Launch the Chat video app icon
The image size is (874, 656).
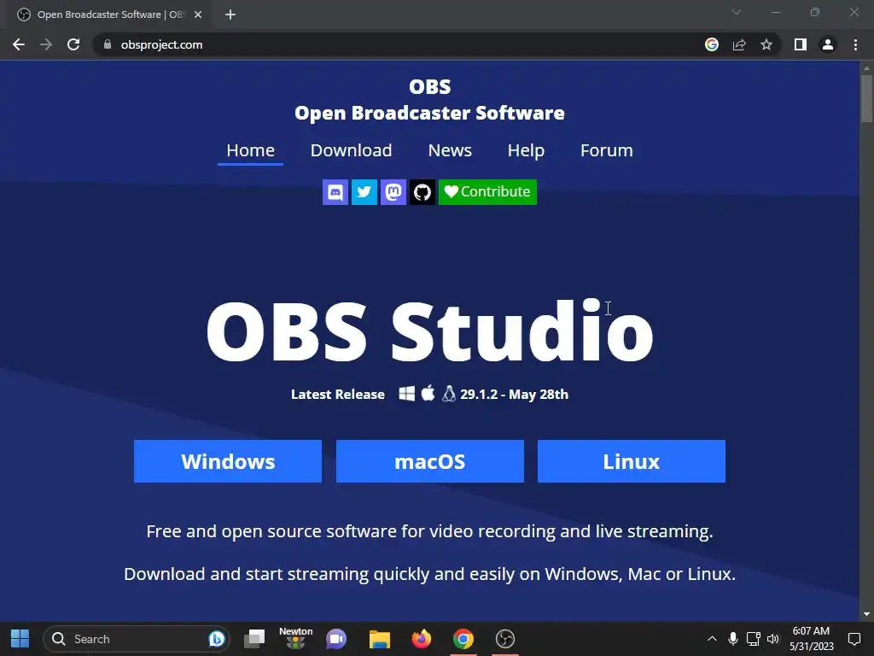pos(336,639)
